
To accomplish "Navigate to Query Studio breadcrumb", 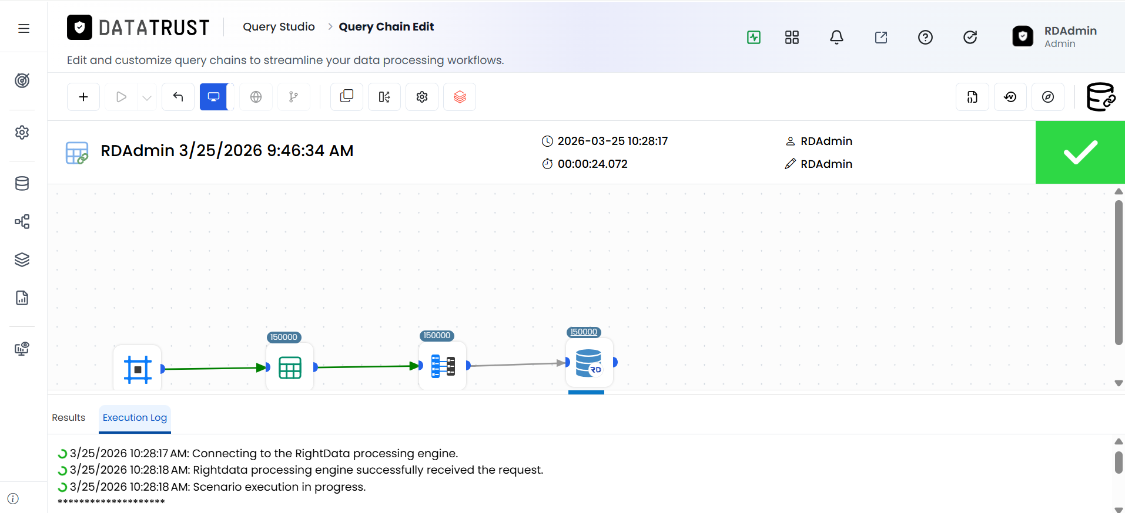I will point(279,26).
